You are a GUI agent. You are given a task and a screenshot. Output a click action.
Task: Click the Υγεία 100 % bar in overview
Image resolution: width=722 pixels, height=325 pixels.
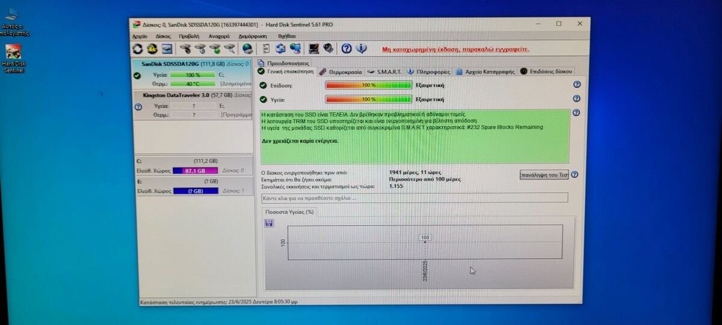tap(368, 99)
